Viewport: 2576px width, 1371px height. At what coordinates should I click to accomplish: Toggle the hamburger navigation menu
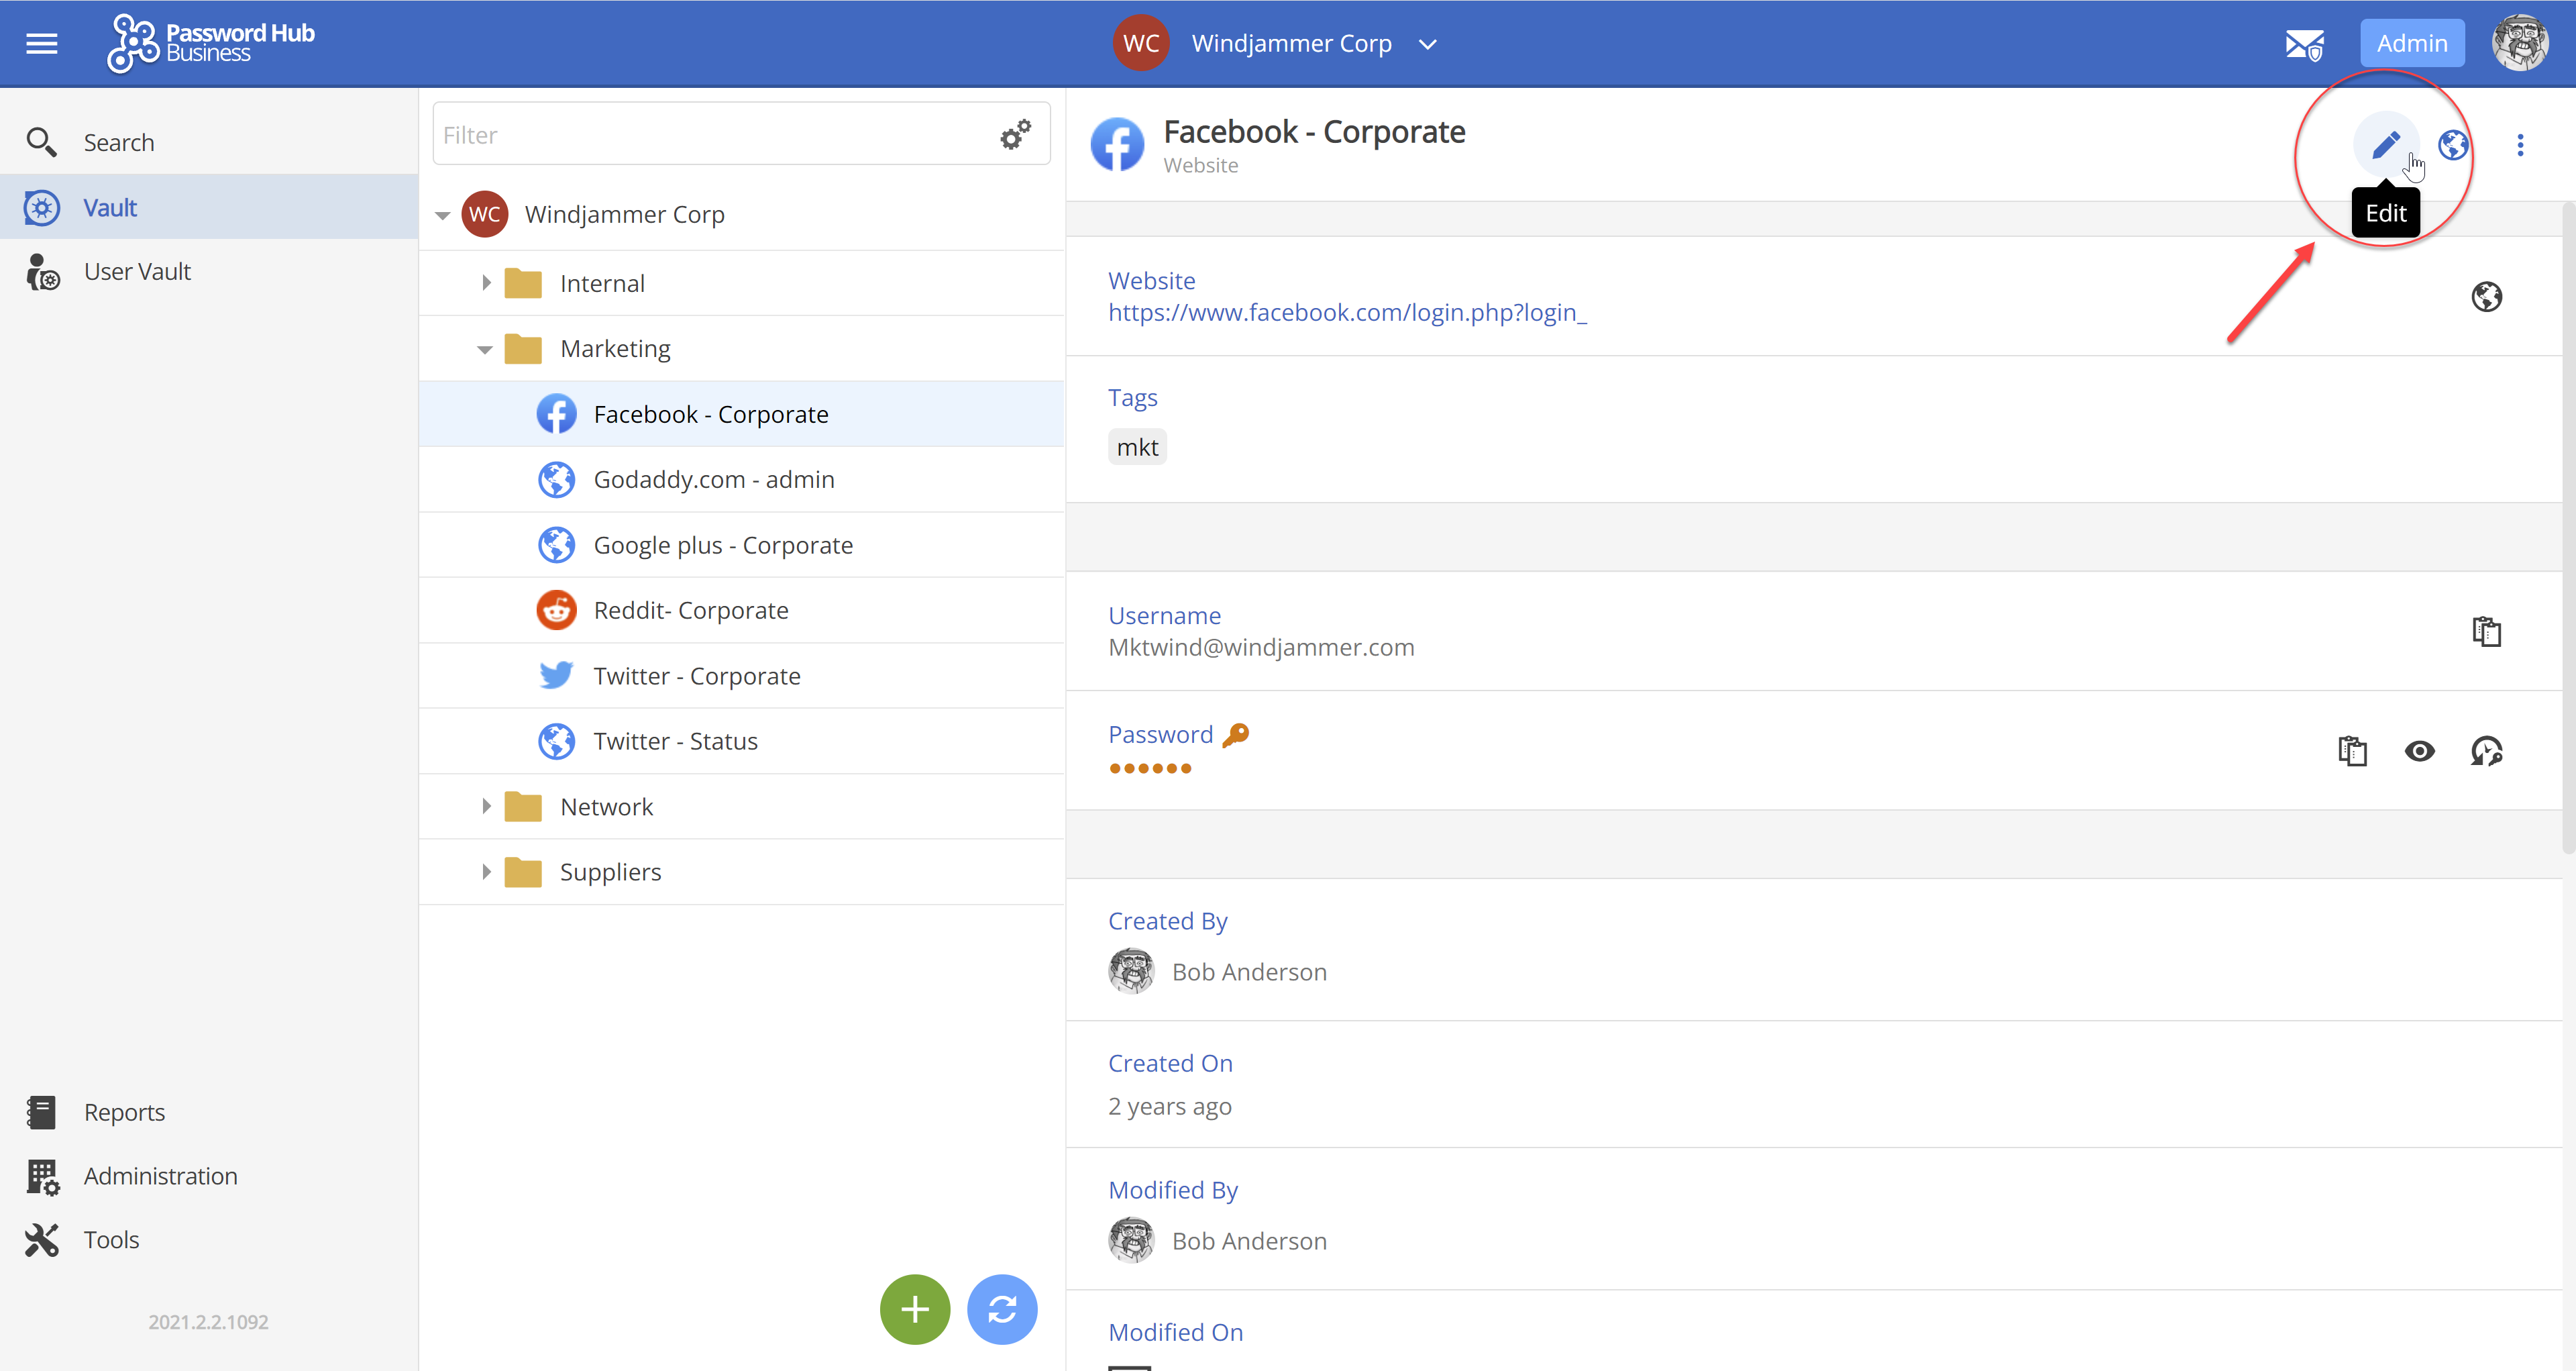(41, 44)
